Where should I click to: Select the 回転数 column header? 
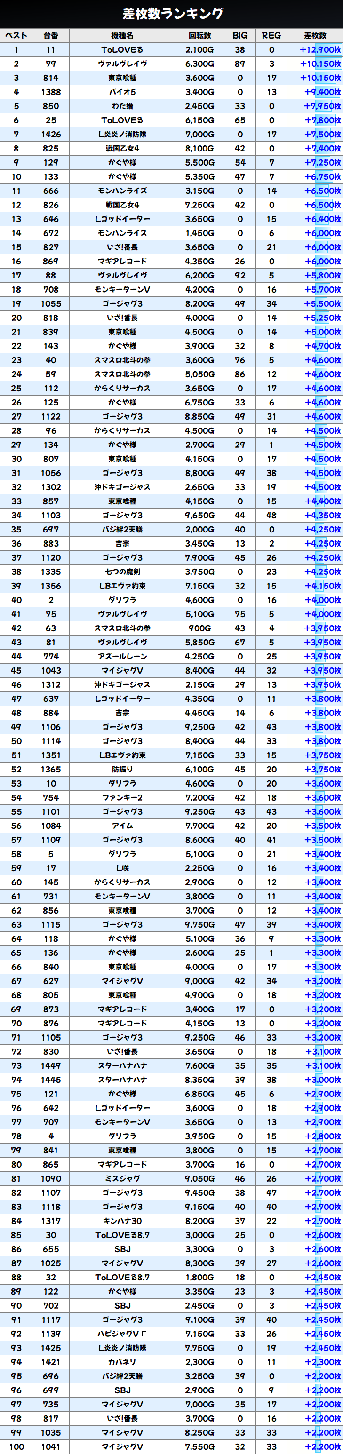tap(199, 36)
